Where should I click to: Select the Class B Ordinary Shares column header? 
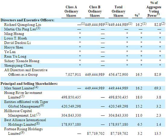pyautogui.click(x=95, y=11)
